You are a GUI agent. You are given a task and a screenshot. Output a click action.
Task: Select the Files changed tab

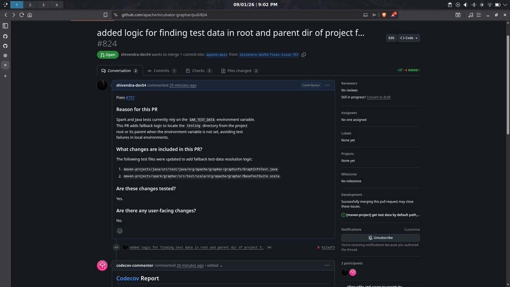click(240, 71)
